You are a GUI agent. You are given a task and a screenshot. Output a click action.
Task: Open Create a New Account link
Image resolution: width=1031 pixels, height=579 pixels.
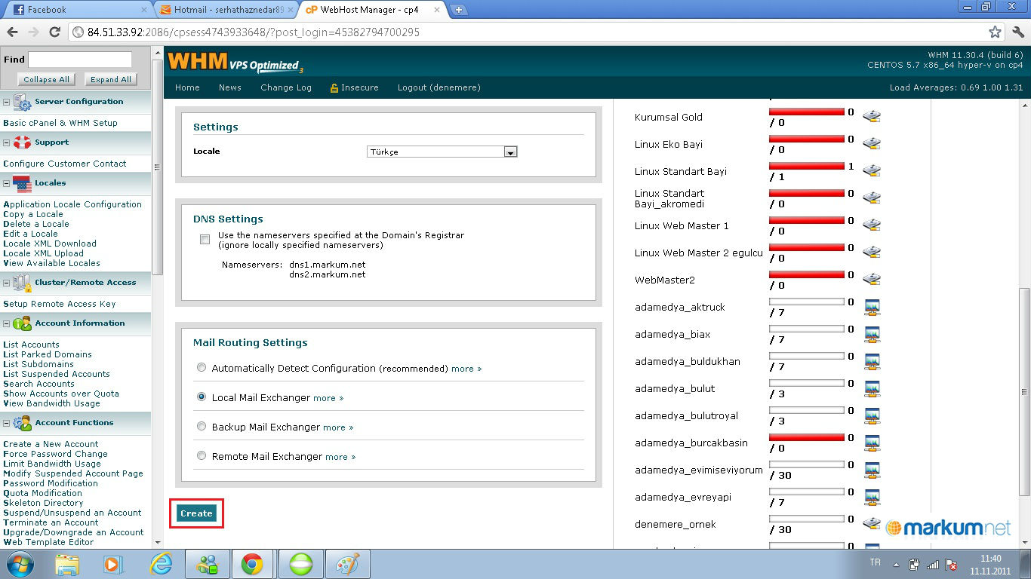(51, 444)
